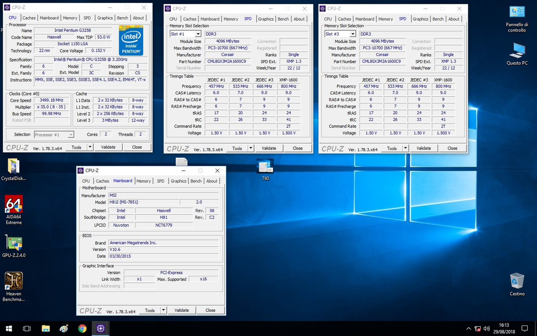Select Graphics tab in Slot #1 window
The height and width of the screenshot is (336, 537).
pos(266,19)
